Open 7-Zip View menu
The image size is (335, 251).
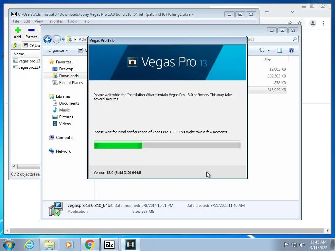pos(39,21)
